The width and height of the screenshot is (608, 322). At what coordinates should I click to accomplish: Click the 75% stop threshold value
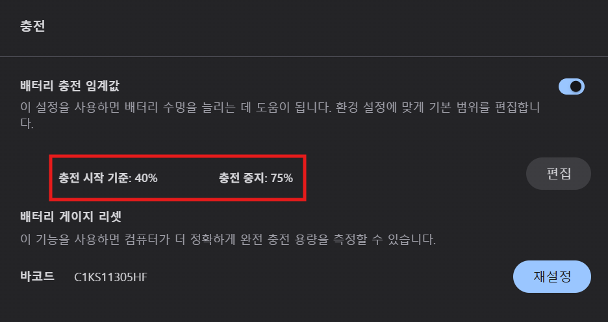coord(281,178)
